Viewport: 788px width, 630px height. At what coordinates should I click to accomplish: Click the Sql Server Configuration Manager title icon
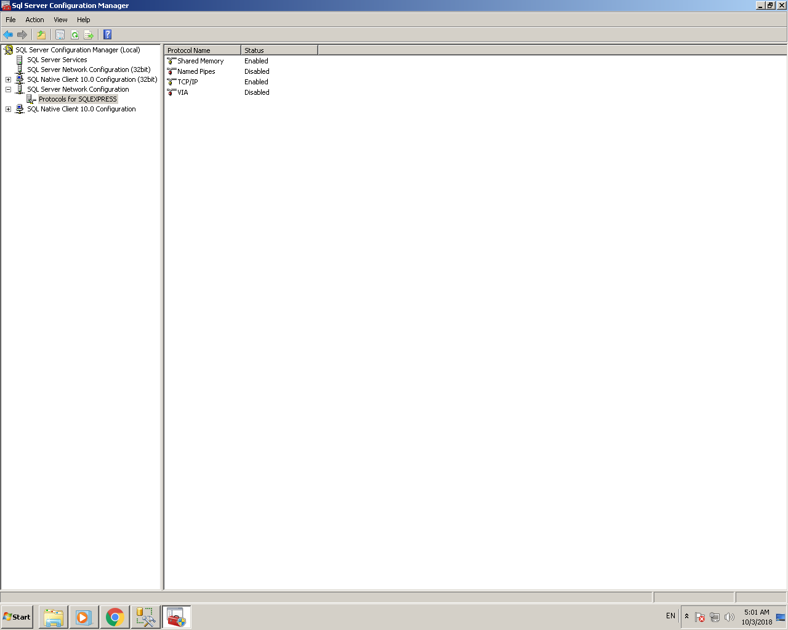tap(6, 6)
